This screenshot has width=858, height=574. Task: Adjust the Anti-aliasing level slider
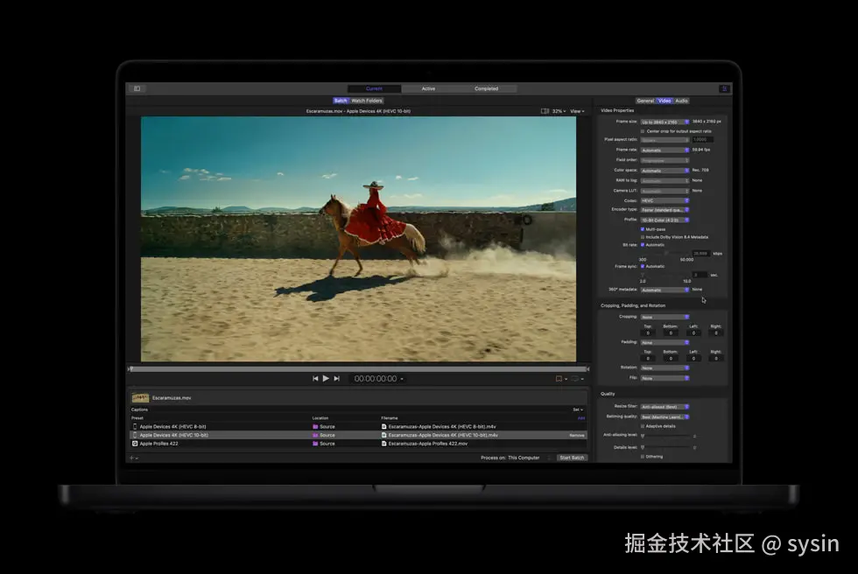[x=665, y=436]
